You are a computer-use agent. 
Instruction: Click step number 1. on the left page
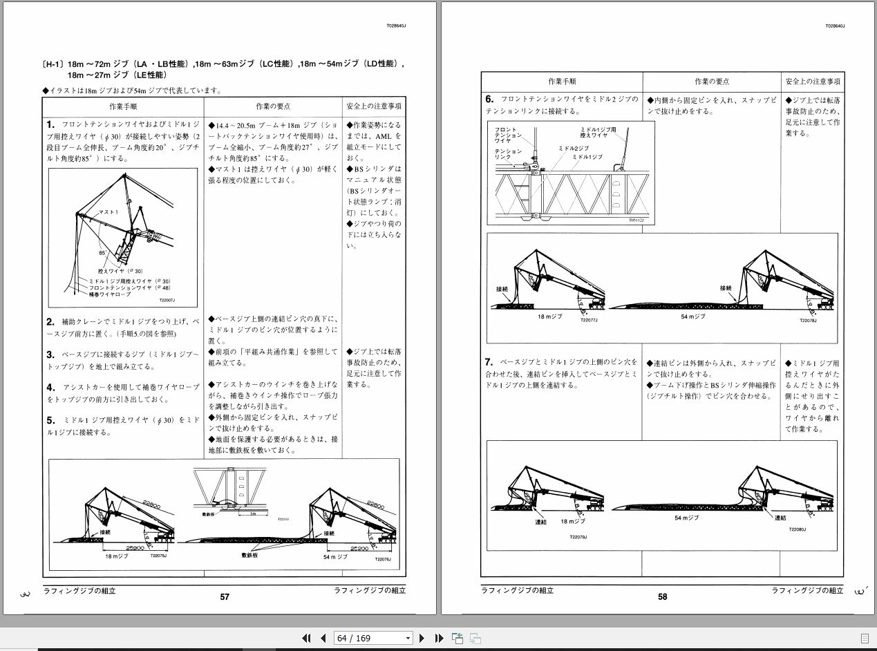point(50,124)
